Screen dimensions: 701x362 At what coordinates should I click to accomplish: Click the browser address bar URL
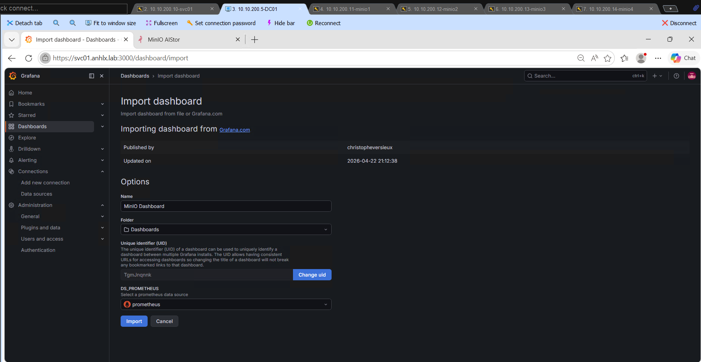point(120,58)
